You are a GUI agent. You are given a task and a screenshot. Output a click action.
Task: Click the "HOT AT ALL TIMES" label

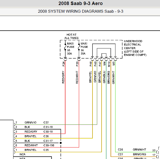pyautogui.click(x=71, y=36)
